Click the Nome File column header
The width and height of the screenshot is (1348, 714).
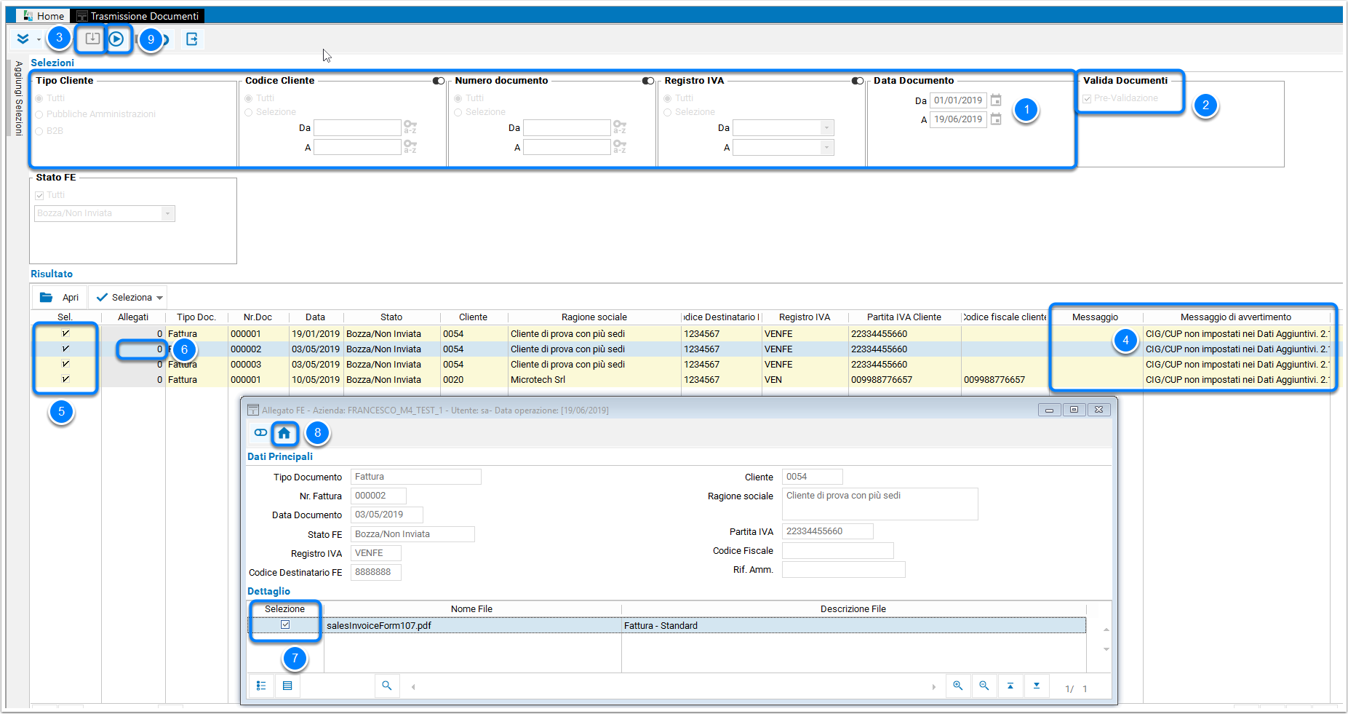pos(471,609)
